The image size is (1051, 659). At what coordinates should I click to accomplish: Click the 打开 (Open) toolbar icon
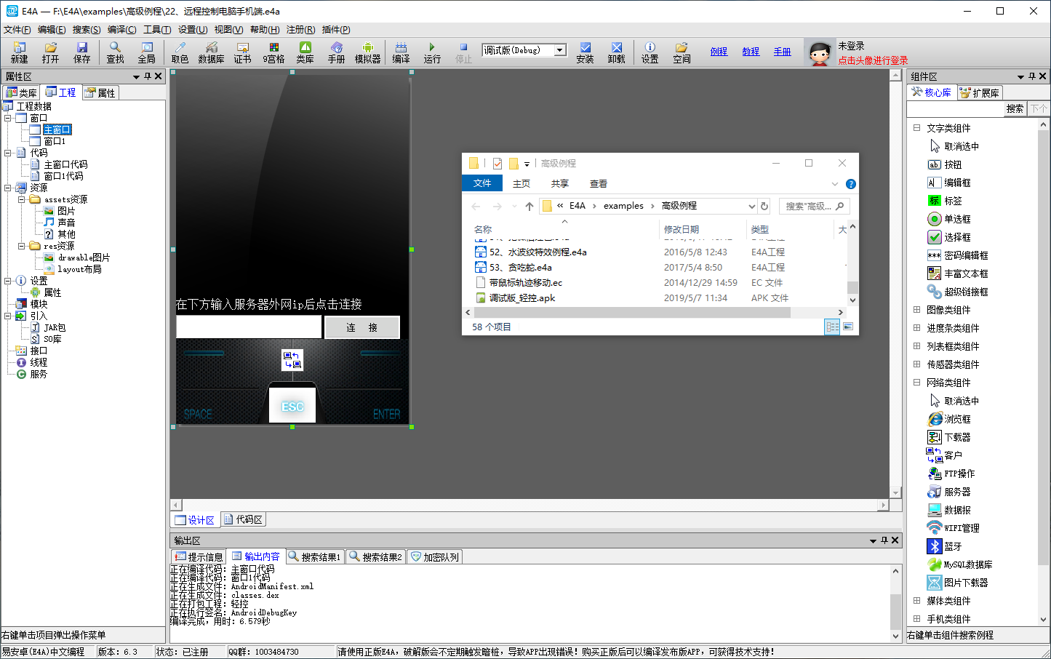tap(50, 52)
